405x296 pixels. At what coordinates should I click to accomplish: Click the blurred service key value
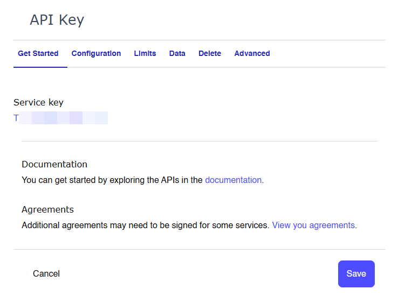(x=61, y=118)
